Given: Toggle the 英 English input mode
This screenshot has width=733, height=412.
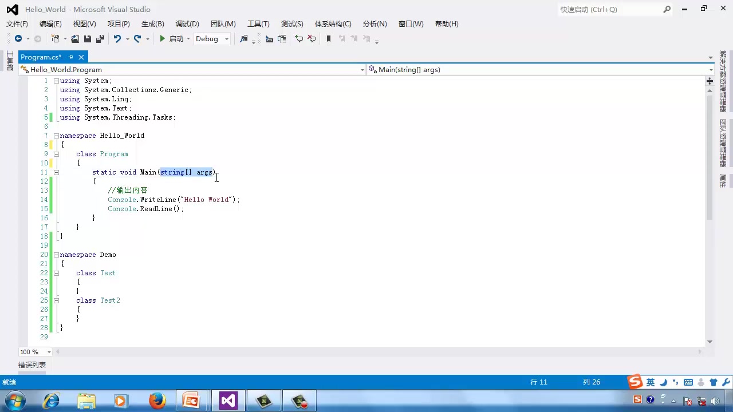Looking at the screenshot, I should tap(651, 382).
